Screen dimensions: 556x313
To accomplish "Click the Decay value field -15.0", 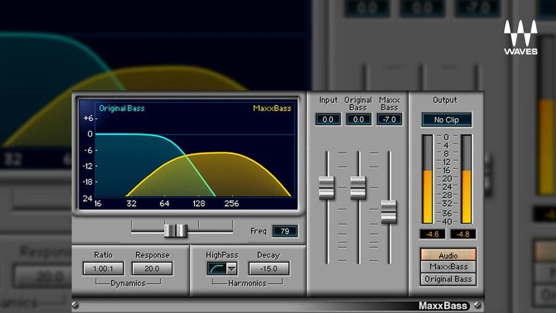I will point(269,268).
